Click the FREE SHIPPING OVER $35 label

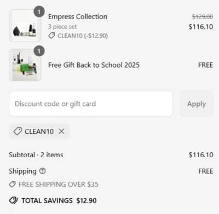59,185
